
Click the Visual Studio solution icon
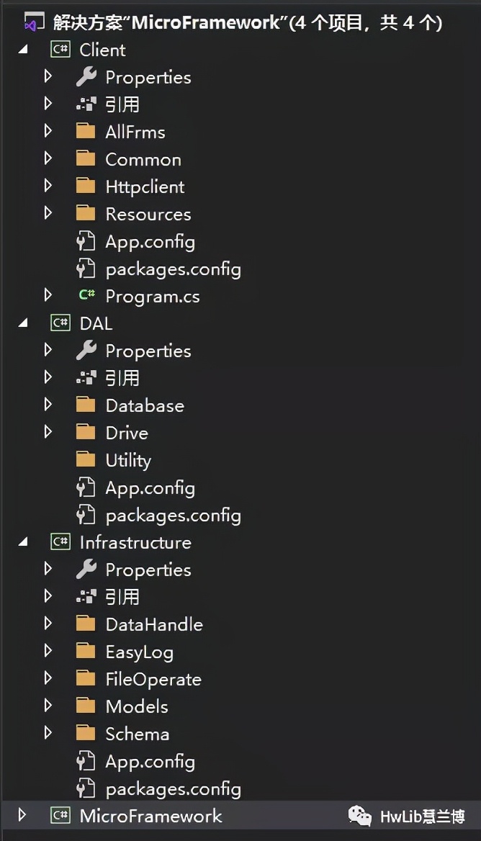tap(31, 22)
